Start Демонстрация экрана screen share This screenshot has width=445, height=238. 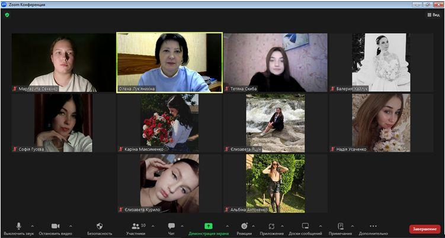(209, 226)
